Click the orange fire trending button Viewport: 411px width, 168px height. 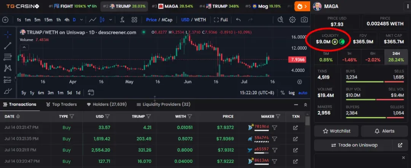click(302, 6)
